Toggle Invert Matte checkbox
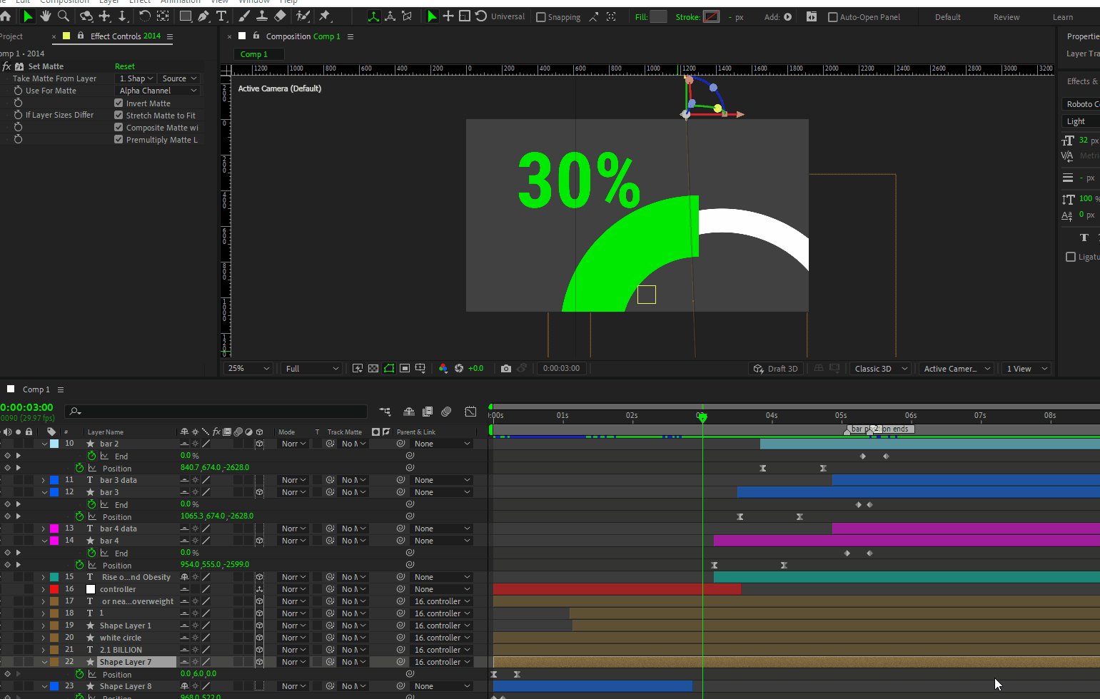Viewport: 1100px width, 699px height. [x=118, y=103]
